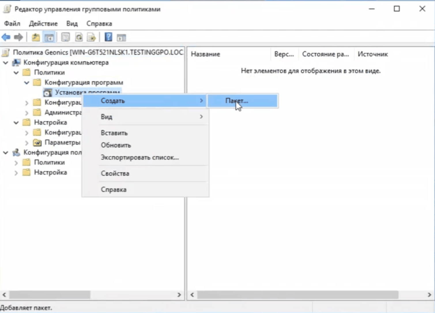Click the blue Back arrow in toolbar
This screenshot has height=313, width=435.
tap(6, 37)
